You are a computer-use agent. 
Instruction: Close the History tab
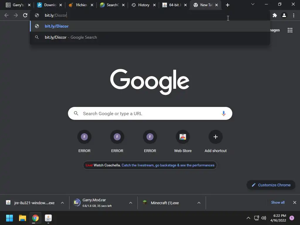coord(154,5)
